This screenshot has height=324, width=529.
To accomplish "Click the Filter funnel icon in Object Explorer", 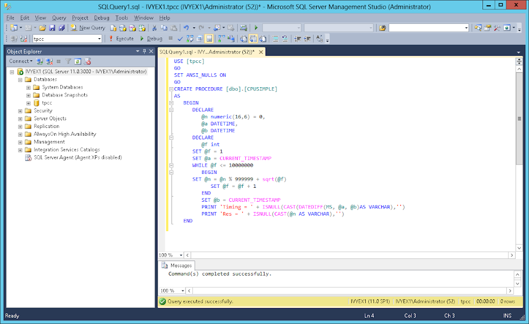I will tap(68, 61).
